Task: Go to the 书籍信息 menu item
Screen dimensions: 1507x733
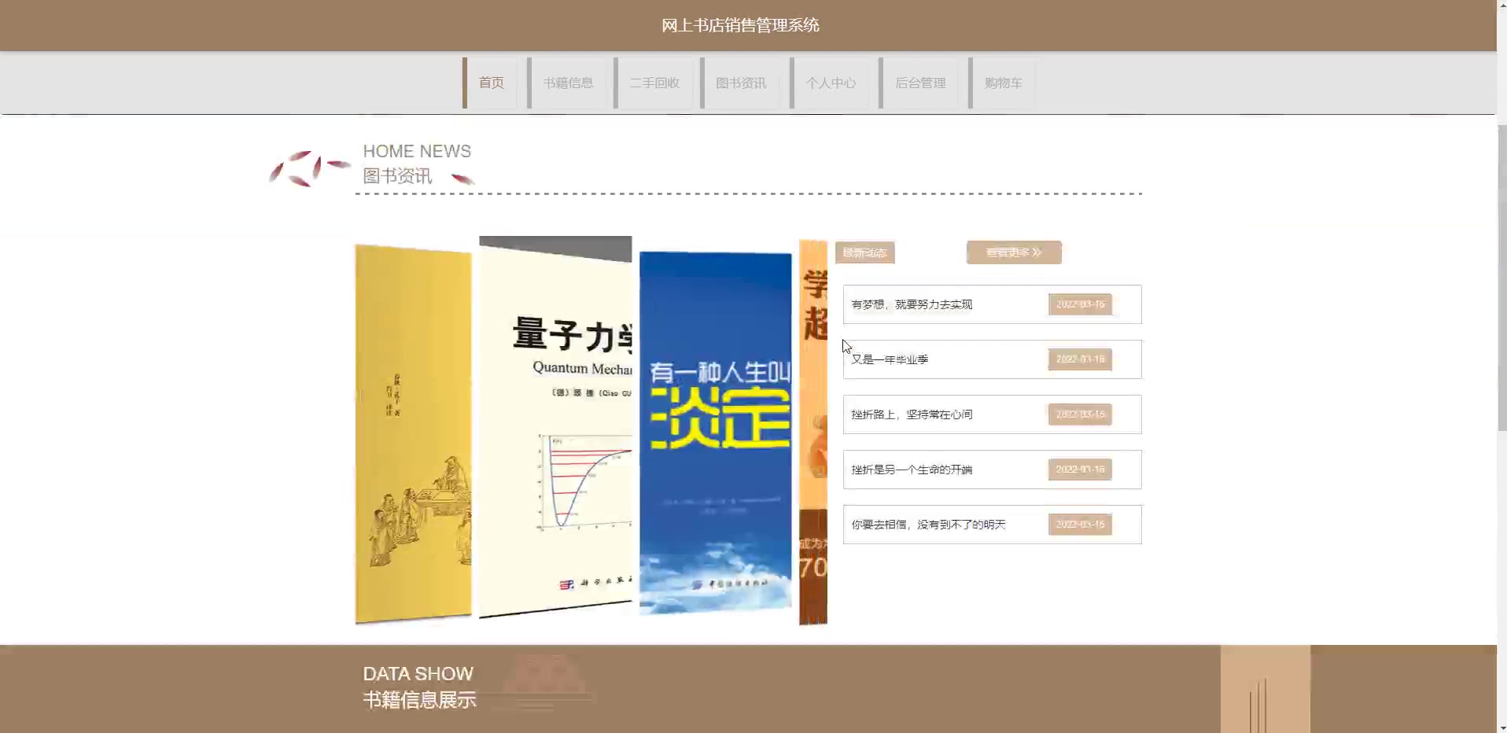Action: point(567,83)
